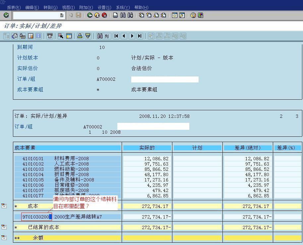303x245 pixels.
Task: Click the Next page arrow icon
Action: [132, 36]
